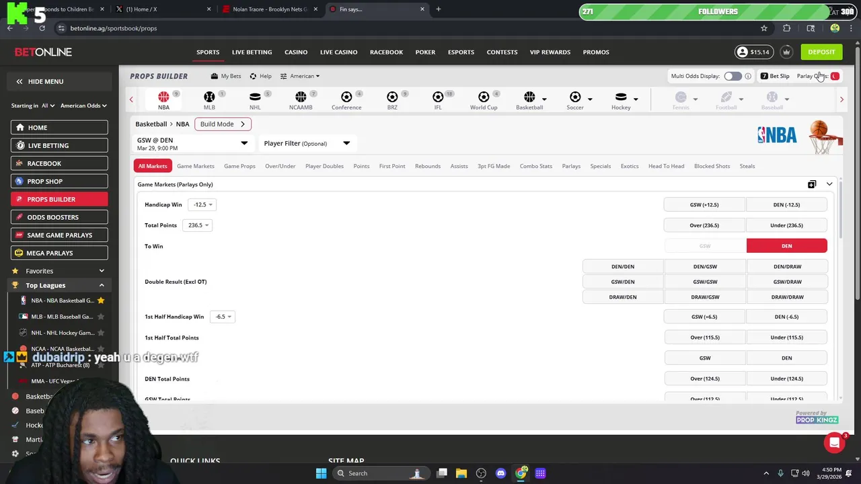This screenshot has height=484, width=861.
Task: Toggle Multi Odds Display switch
Action: tap(733, 76)
